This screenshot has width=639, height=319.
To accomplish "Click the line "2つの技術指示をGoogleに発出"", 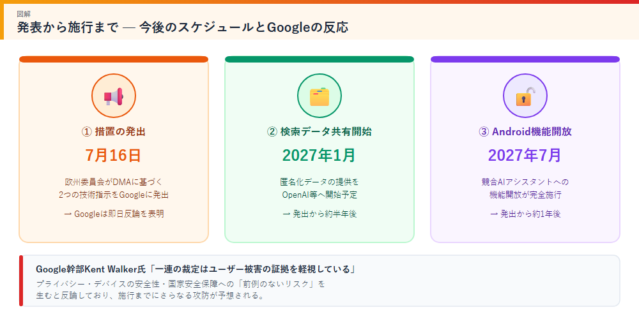I will tap(113, 195).
